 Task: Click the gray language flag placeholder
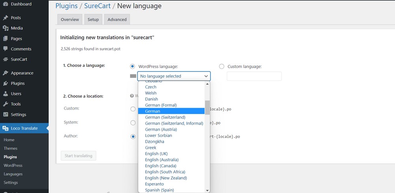133,76
